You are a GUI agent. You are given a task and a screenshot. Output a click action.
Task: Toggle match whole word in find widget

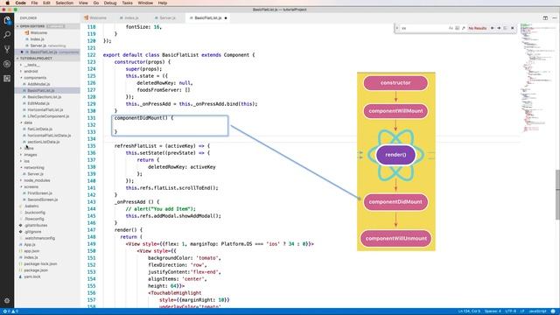pos(457,28)
